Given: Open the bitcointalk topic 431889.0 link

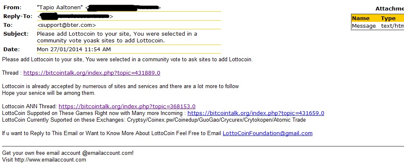Looking at the screenshot, I should tap(92, 73).
